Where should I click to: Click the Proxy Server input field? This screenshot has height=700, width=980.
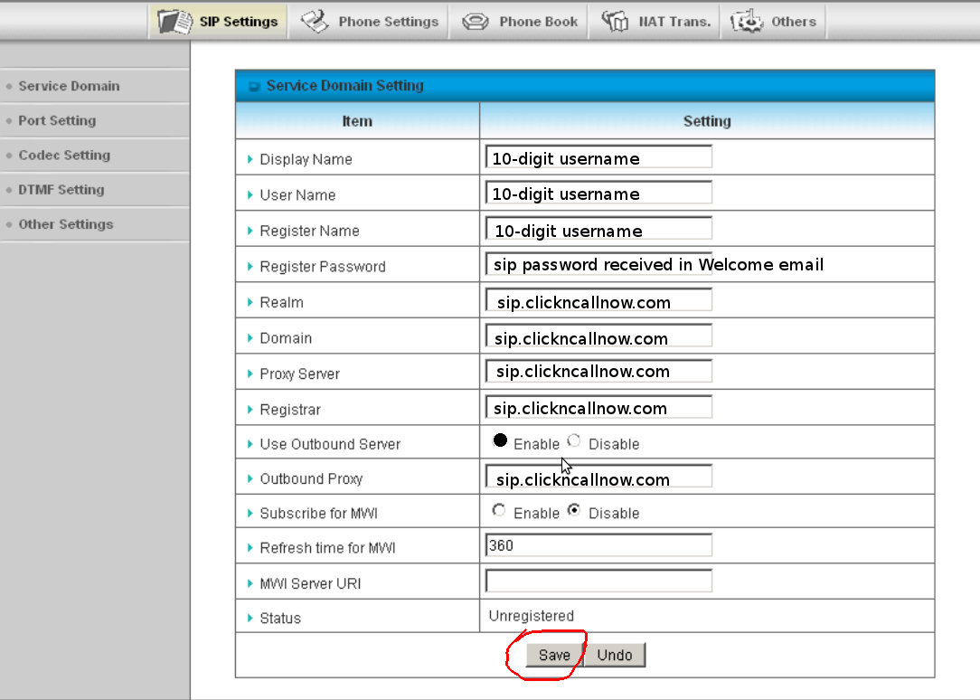[598, 371]
